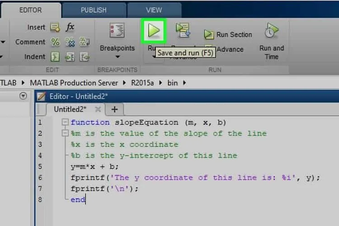Click the Increase Indent icon

[x=70, y=57]
